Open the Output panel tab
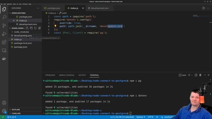212x119 pixels. (x=82, y=75)
